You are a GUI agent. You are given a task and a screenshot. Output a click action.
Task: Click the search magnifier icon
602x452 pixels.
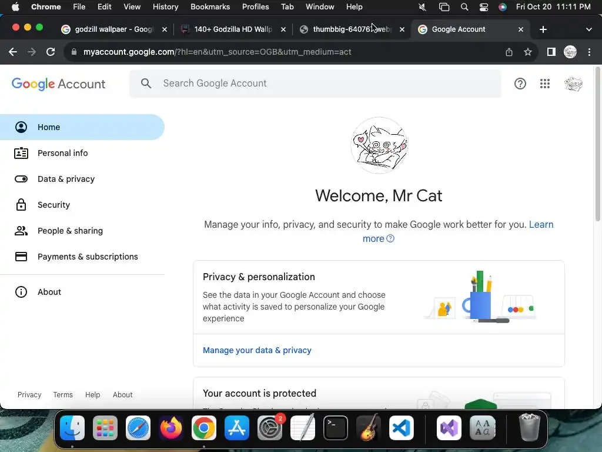click(x=146, y=83)
